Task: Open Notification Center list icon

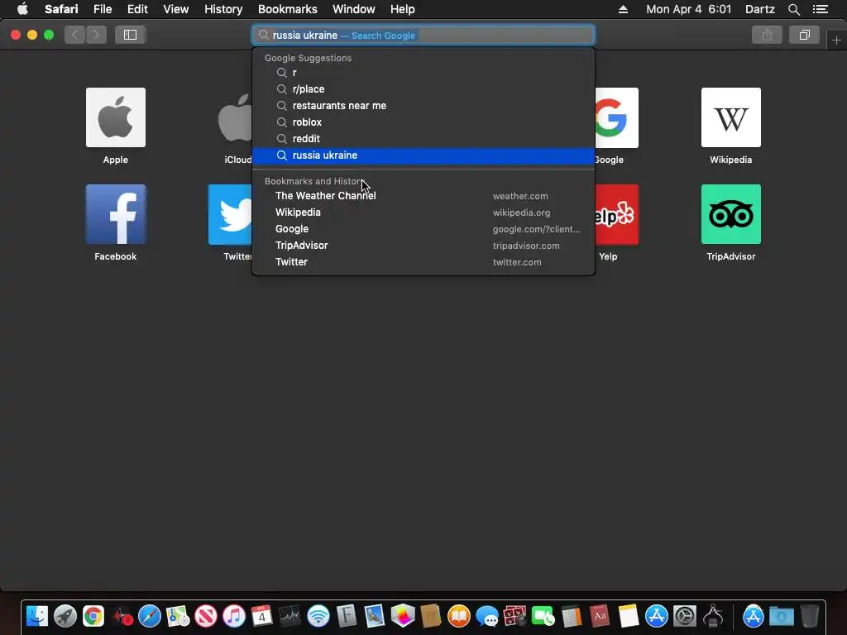Action: click(x=820, y=9)
